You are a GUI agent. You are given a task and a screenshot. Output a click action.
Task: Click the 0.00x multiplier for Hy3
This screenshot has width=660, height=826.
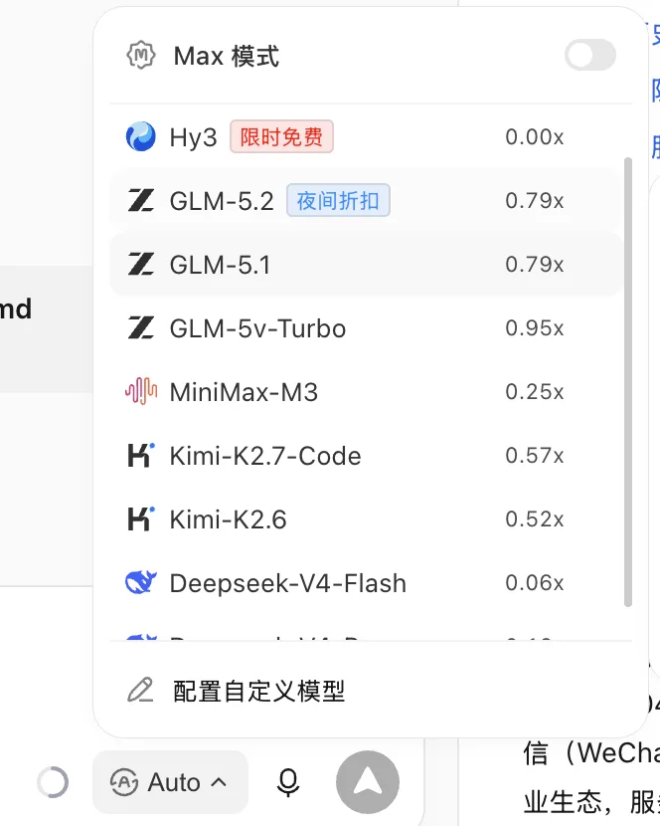[534, 137]
